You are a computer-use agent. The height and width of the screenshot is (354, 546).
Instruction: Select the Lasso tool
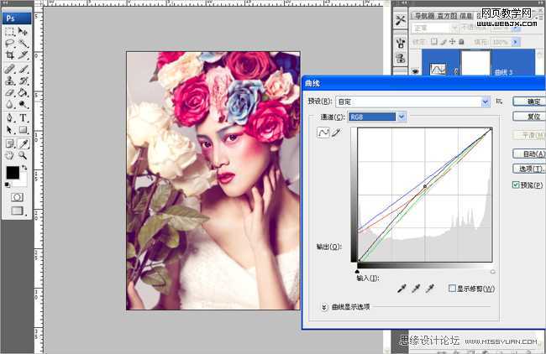point(9,43)
